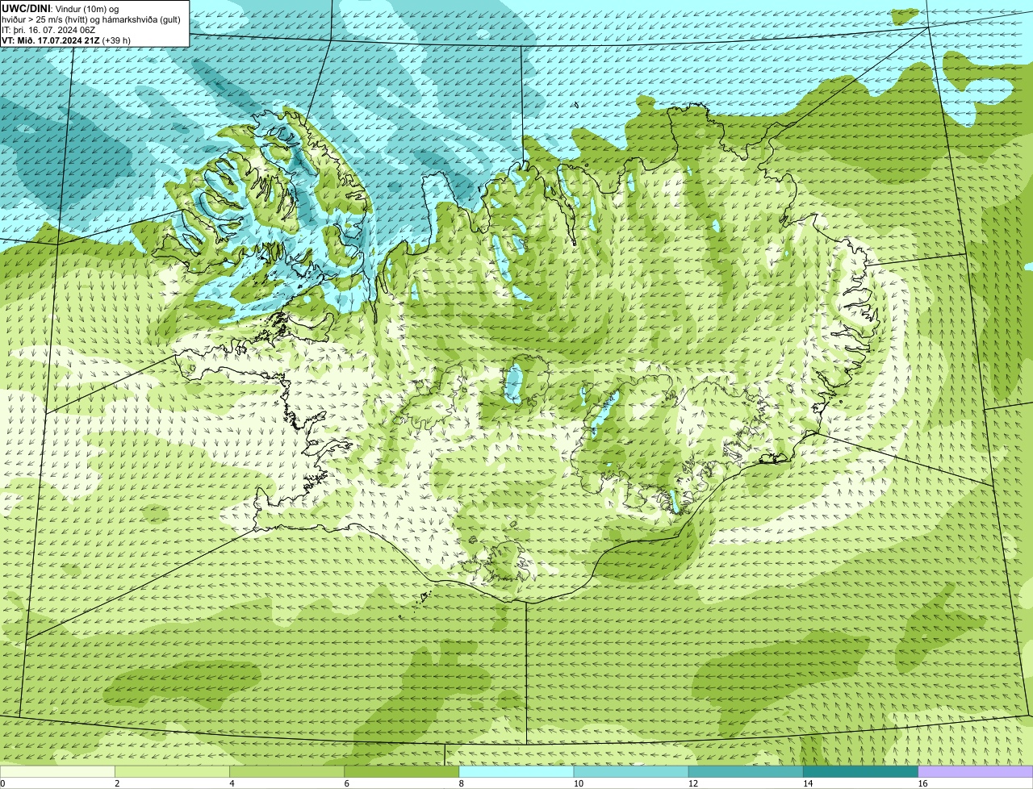Click the 4–6 m/s green legend swatch
Viewport: 1033px width, 789px height.
[x=286, y=771]
